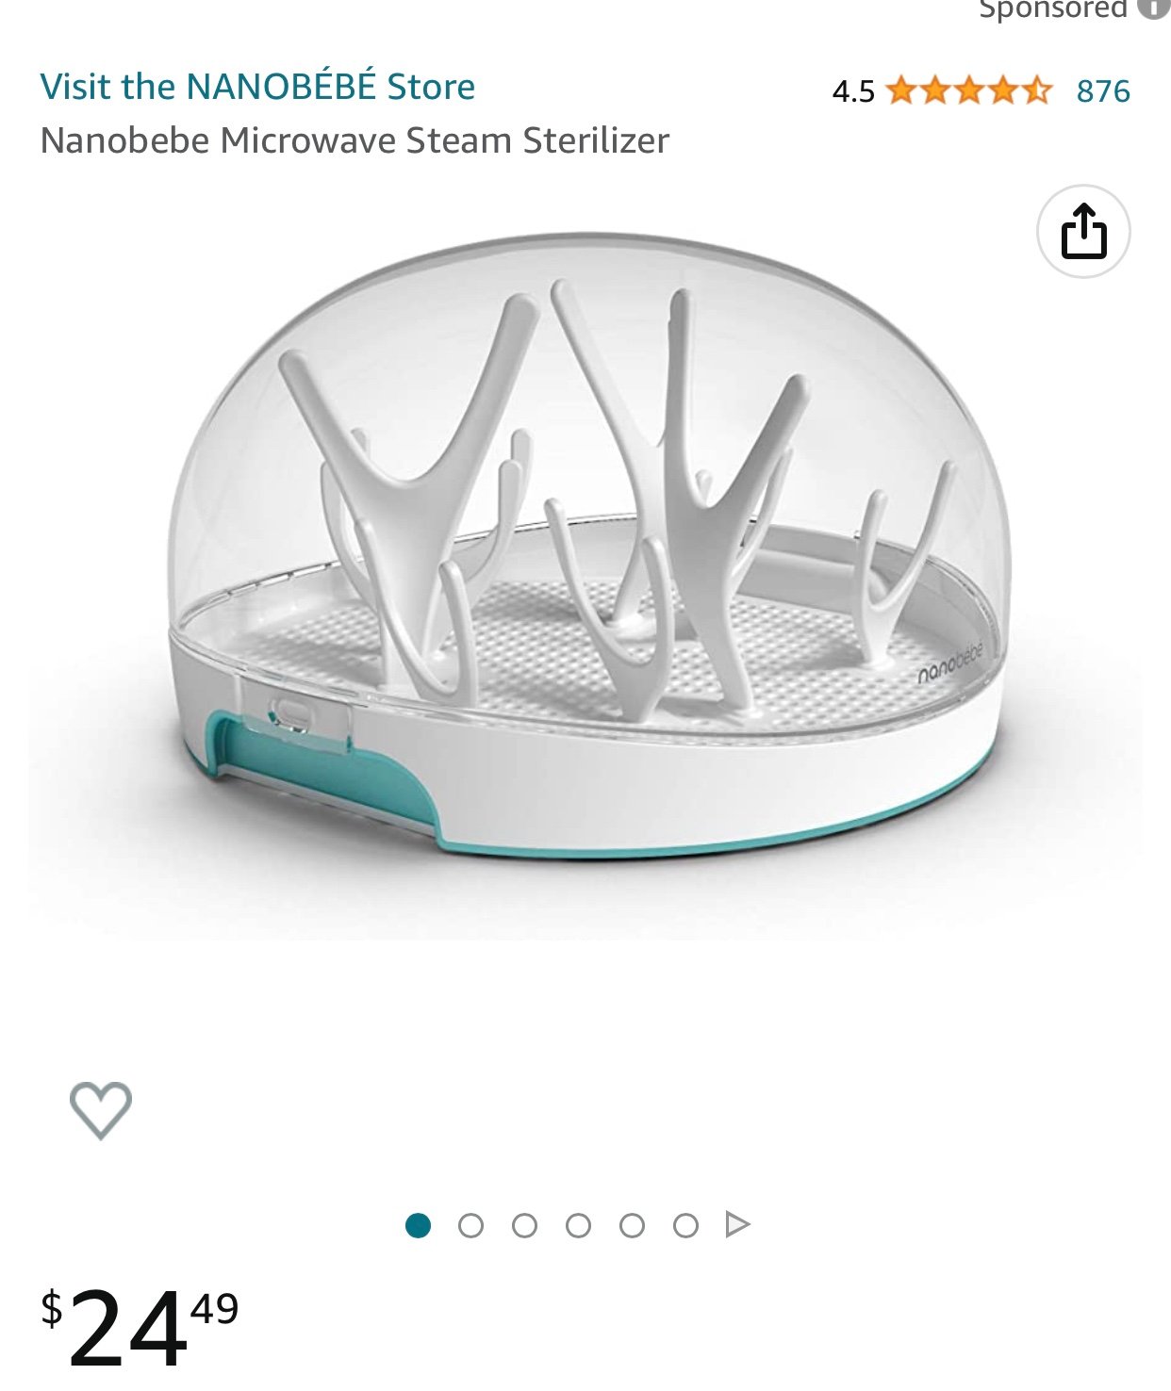Open the star rating breakdown
Image resolution: width=1171 pixels, height=1391 pixels.
968,90
